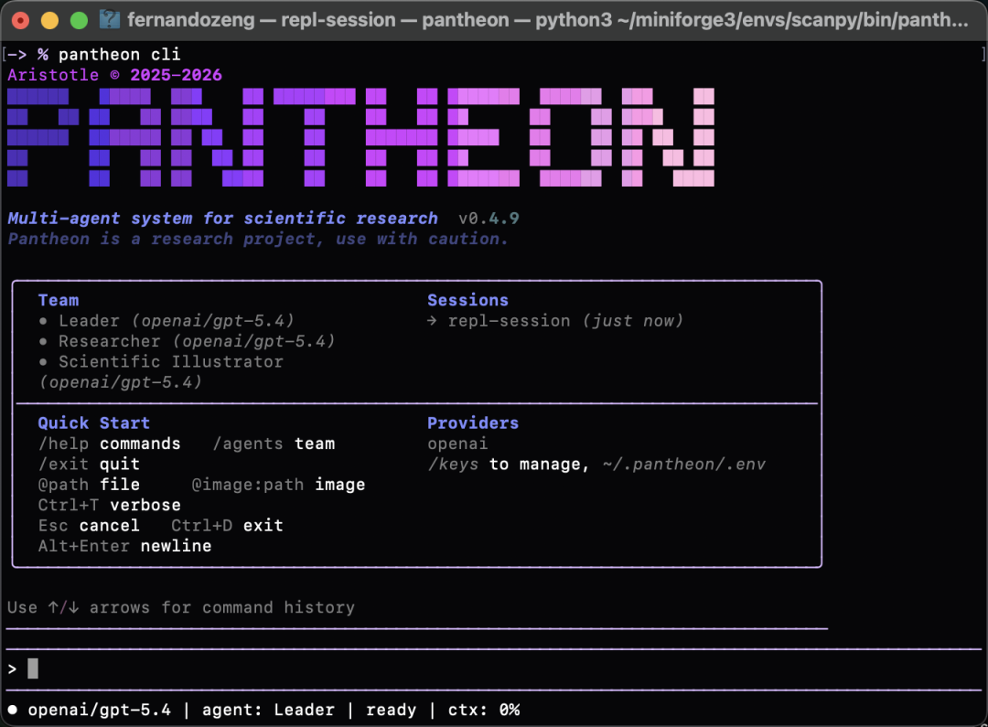Click the proxy icon in the window title bar
This screenshot has width=988, height=727.
[x=109, y=19]
